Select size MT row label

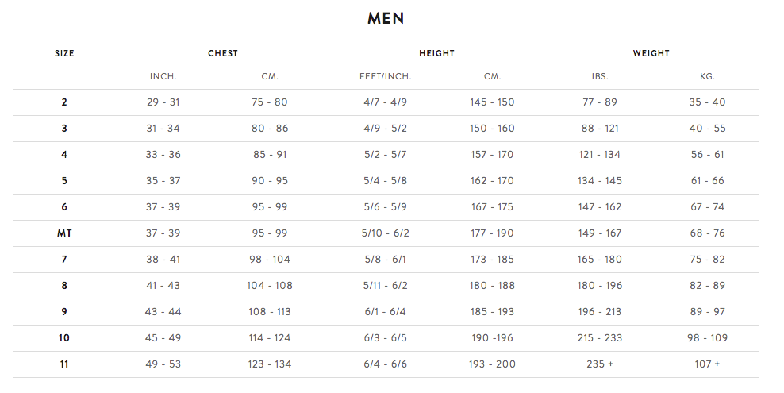[64, 233]
